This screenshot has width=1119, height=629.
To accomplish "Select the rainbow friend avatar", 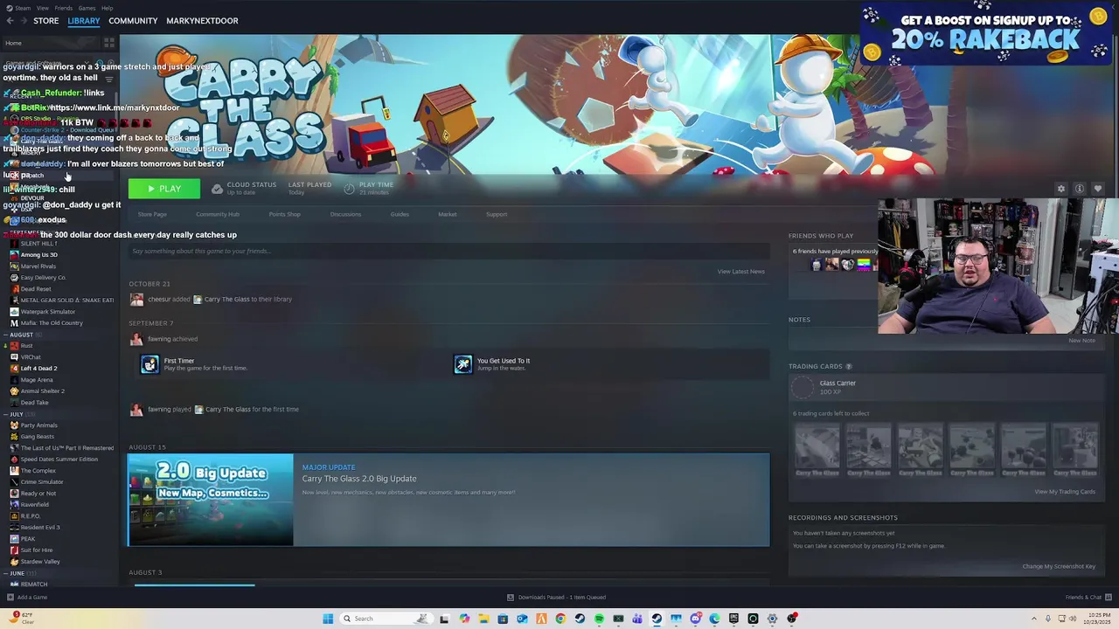I will [863, 265].
